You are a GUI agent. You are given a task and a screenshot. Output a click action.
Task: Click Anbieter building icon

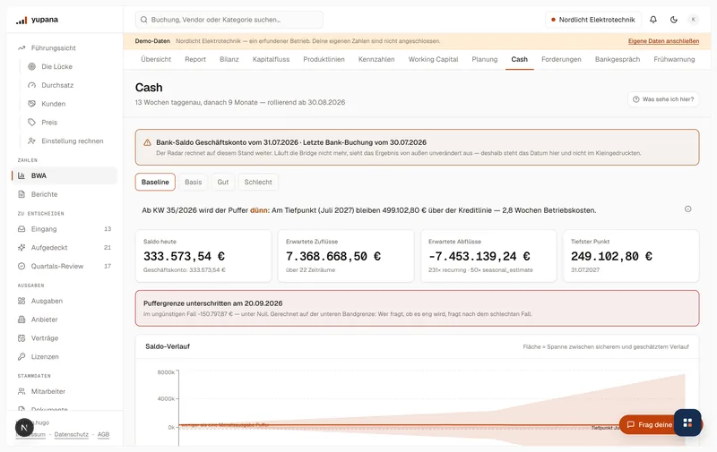21,320
